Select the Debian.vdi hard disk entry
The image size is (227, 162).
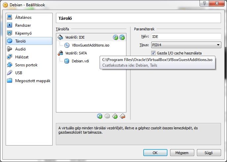pyautogui.click(x=80, y=61)
